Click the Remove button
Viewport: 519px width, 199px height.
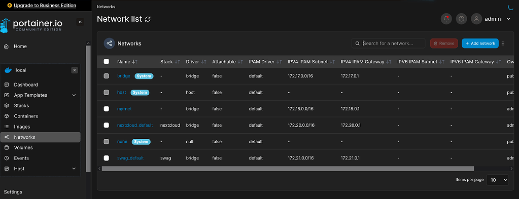click(444, 44)
